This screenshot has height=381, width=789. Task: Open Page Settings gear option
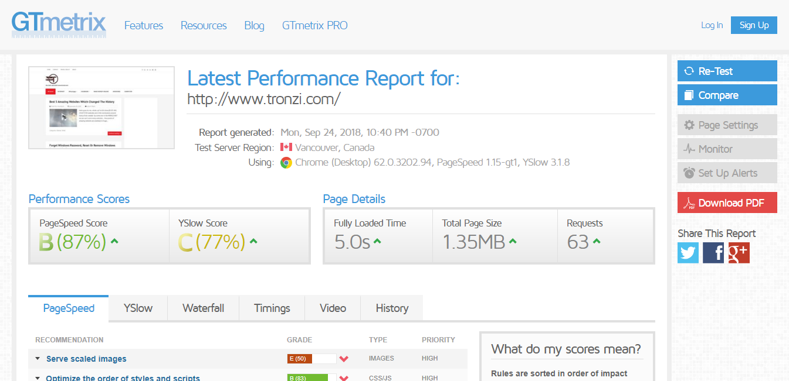(727, 125)
